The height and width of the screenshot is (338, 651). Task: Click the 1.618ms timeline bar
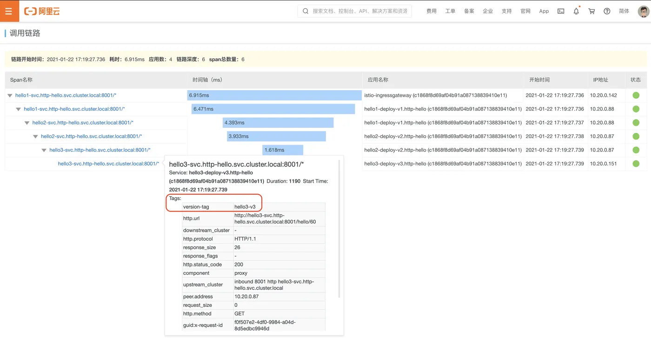tap(283, 150)
